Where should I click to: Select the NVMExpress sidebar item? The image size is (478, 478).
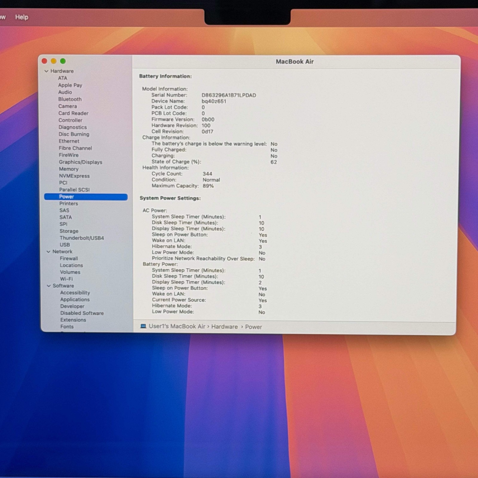coord(74,176)
